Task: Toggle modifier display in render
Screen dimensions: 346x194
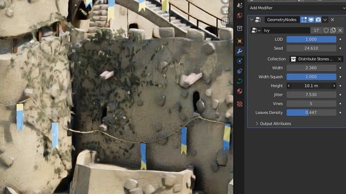Action: click(318, 20)
